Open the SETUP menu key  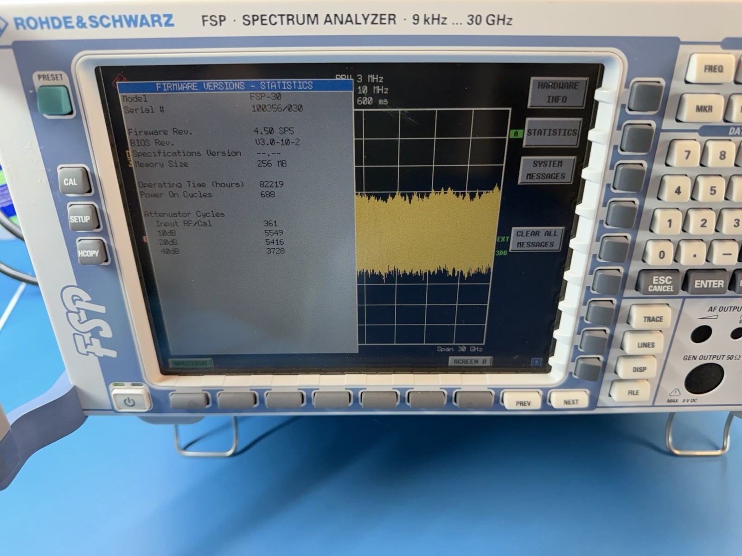pos(82,218)
